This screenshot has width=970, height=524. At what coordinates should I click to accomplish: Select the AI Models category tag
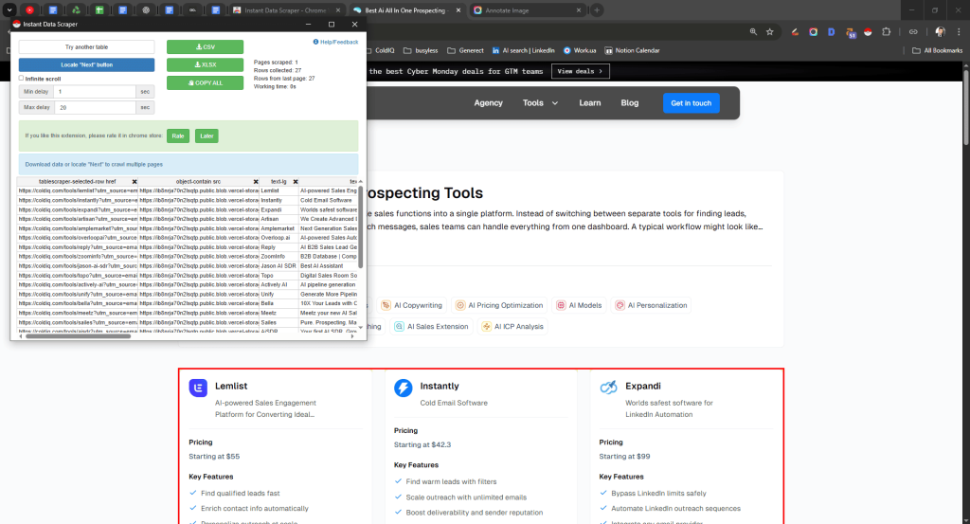[579, 305]
